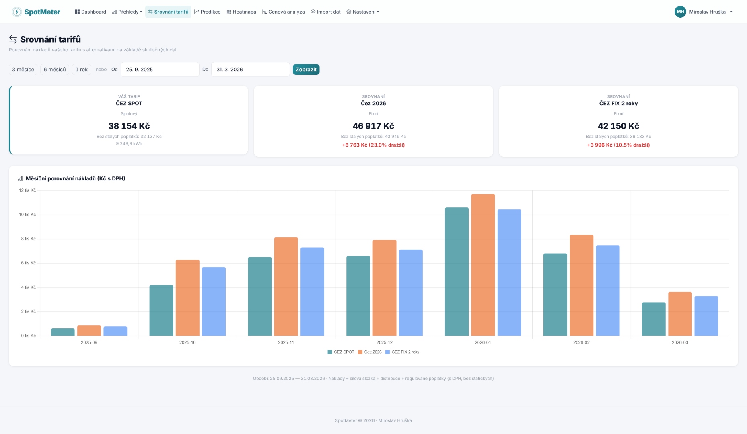Open Cenová analýza section
The height and width of the screenshot is (434, 747).
coord(283,12)
